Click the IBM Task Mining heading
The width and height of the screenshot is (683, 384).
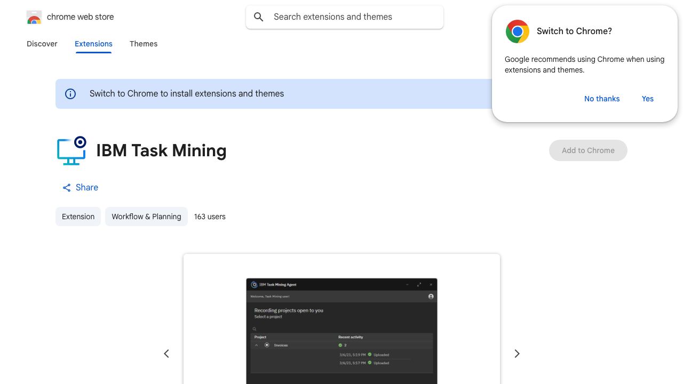[161, 150]
